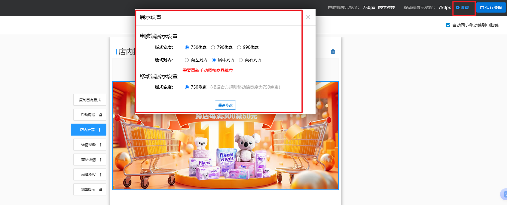Choose 向右对齐 alignment
Screen dimensions: 507x205
tap(241, 60)
